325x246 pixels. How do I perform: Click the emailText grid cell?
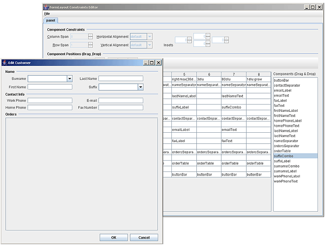pyautogui.click(x=234, y=130)
